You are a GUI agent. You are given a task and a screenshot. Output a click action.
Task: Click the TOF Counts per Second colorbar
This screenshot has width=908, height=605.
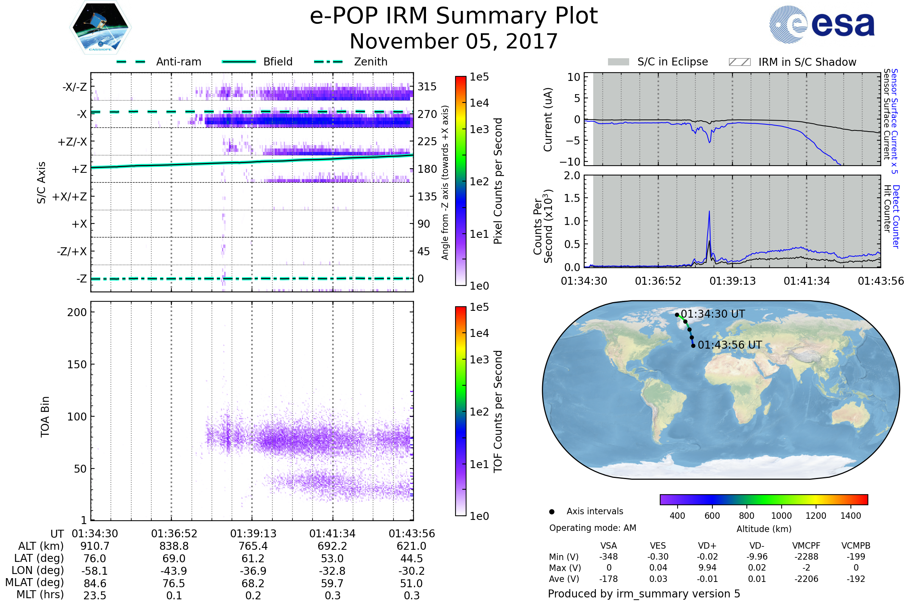(x=460, y=411)
